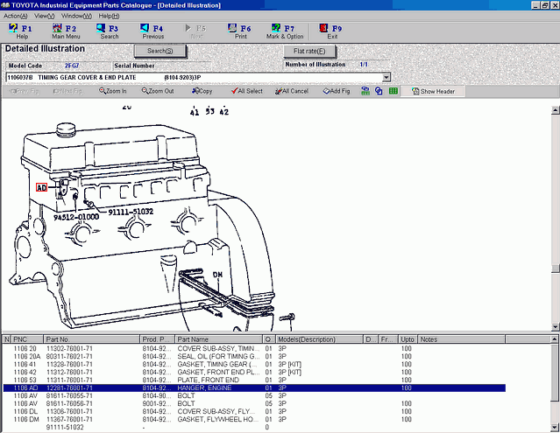Click the green printer-like icon after Add Fig
The image size is (560, 433).
[x=365, y=91]
